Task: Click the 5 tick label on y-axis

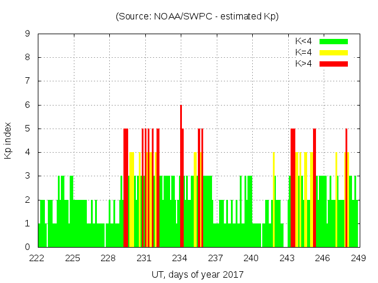Action: tap(27, 129)
